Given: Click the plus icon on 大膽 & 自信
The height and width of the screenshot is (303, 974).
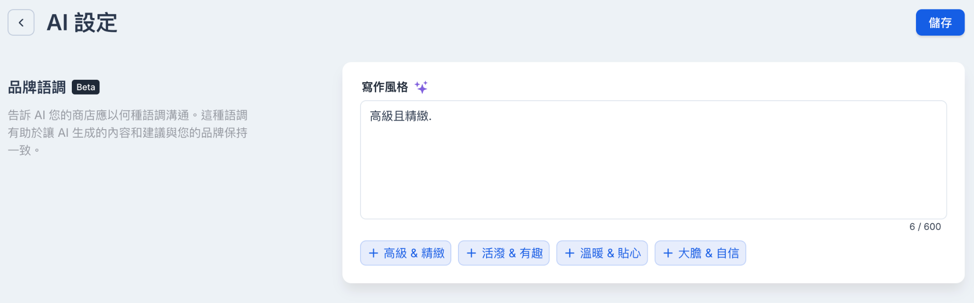Looking at the screenshot, I should click(668, 253).
